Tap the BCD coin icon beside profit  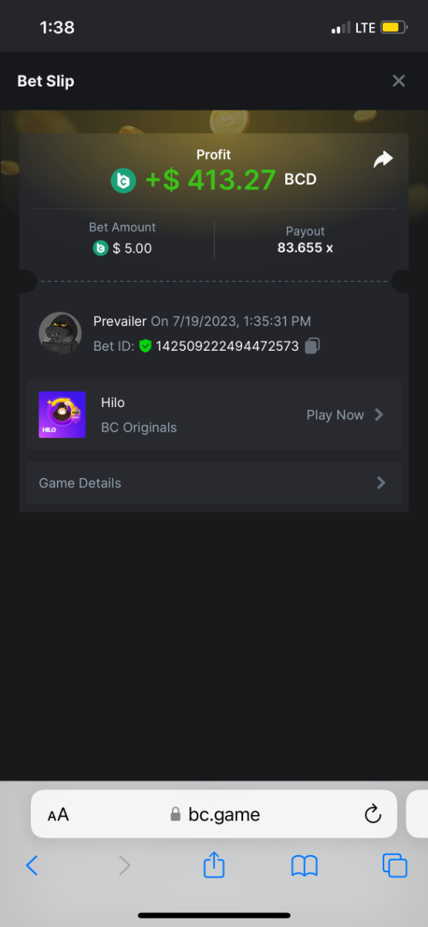click(123, 181)
